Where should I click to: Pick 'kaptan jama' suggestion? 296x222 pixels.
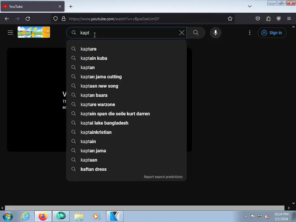[x=127, y=151]
